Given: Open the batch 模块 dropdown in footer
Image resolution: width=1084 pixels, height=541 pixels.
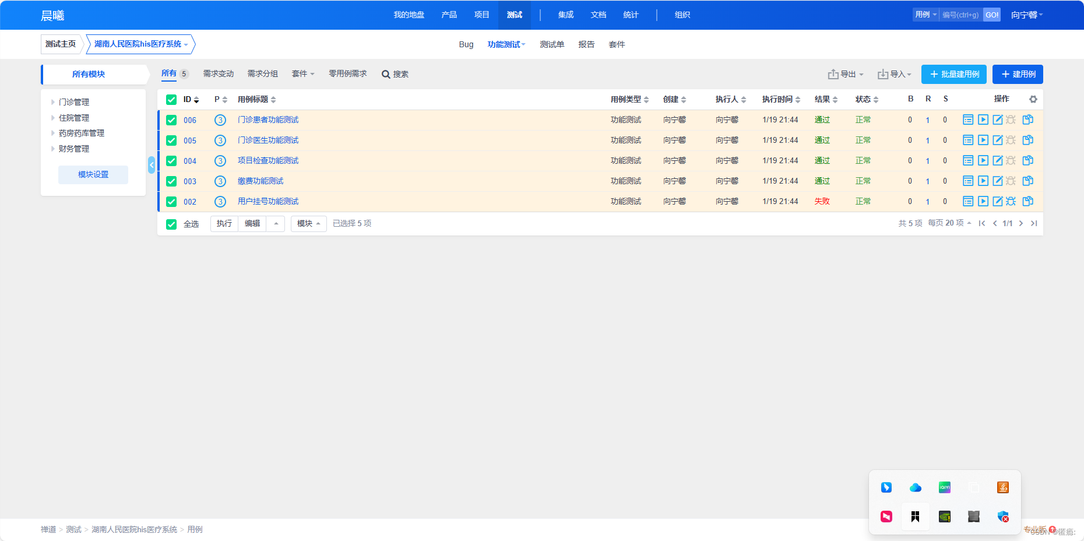Looking at the screenshot, I should click(309, 224).
